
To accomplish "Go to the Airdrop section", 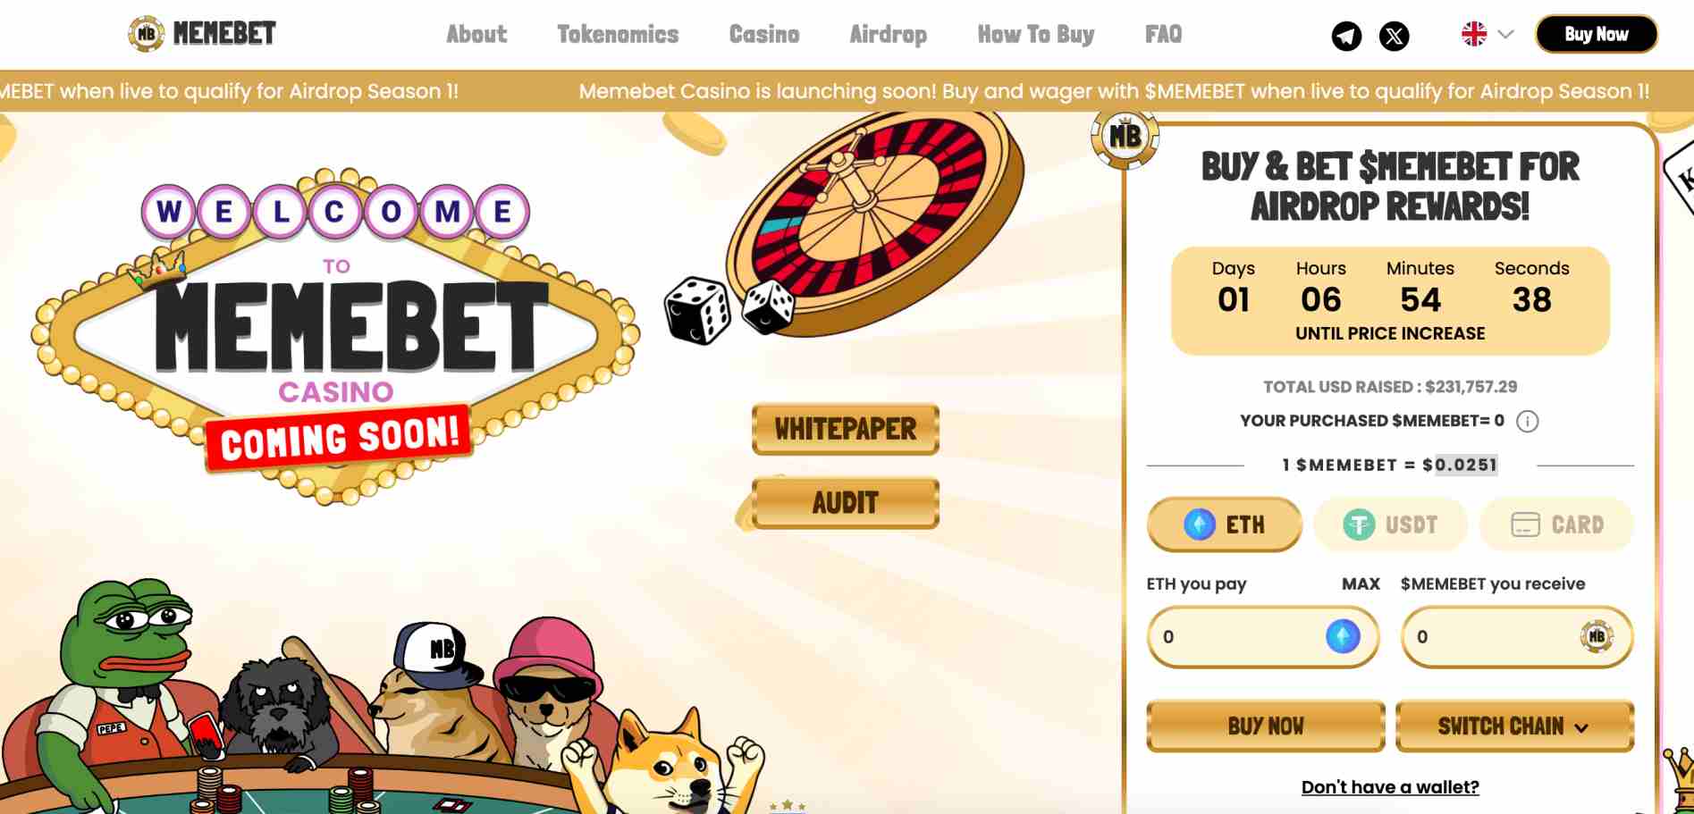I will point(888,35).
